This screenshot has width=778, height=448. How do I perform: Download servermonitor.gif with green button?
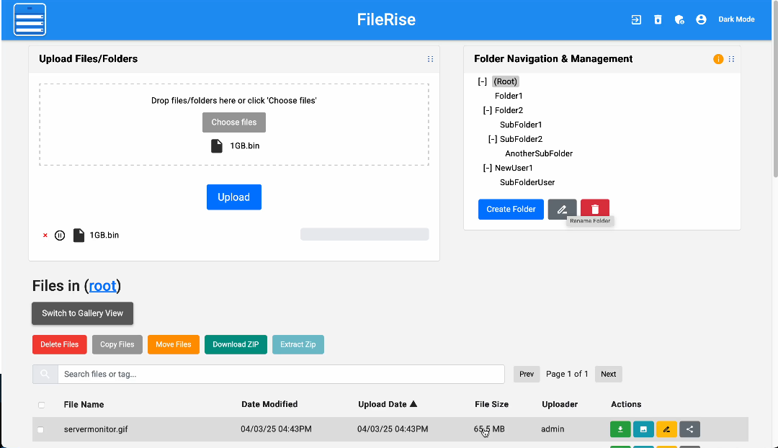620,429
